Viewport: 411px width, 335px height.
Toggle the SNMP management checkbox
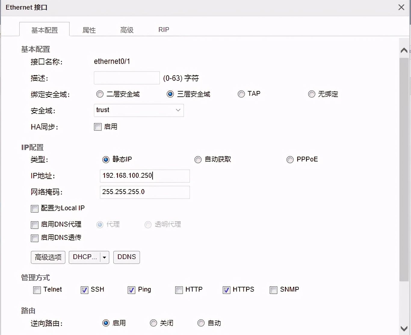(x=273, y=290)
